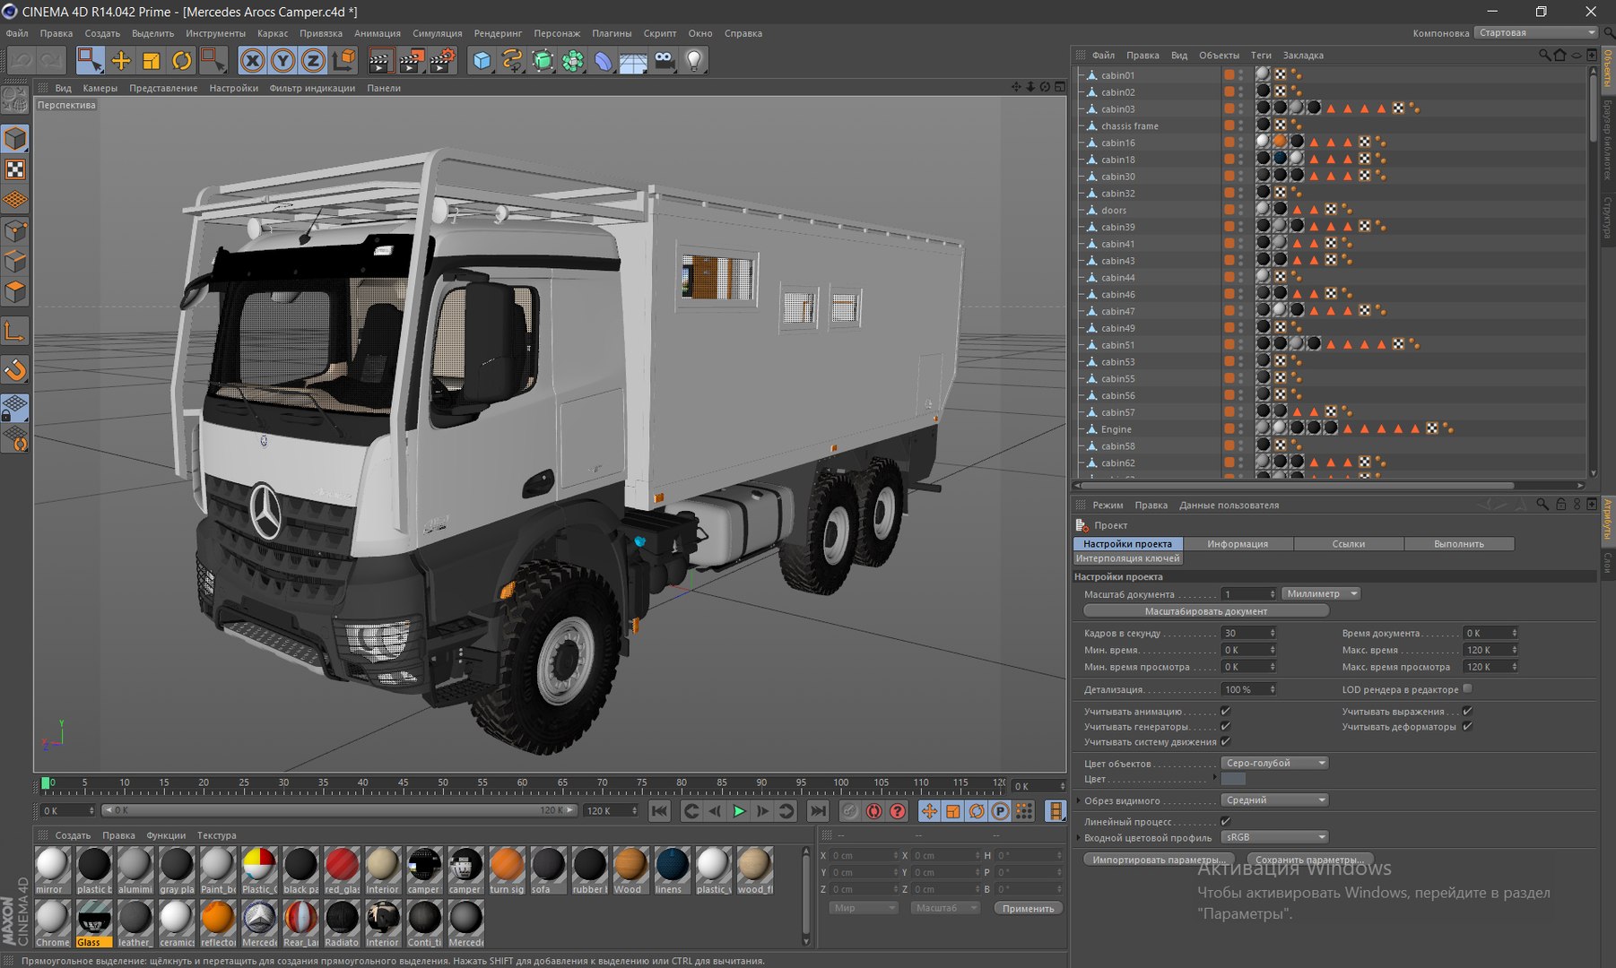Switch to the Информация tab
The height and width of the screenshot is (968, 1616).
tap(1238, 544)
